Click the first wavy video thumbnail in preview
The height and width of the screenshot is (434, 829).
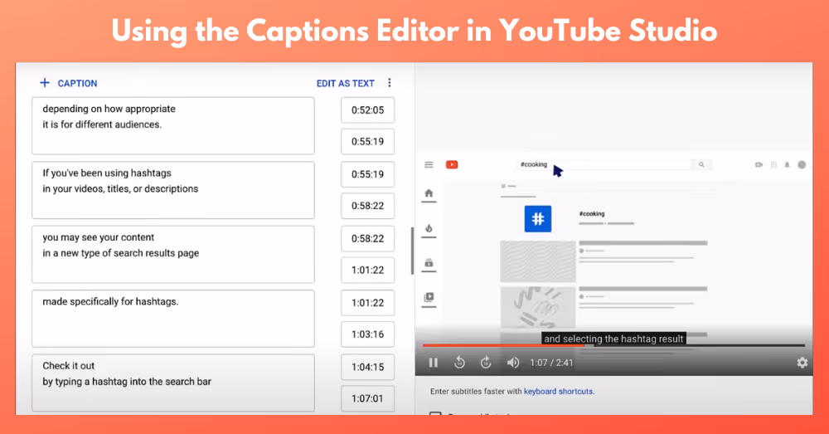pyautogui.click(x=538, y=261)
